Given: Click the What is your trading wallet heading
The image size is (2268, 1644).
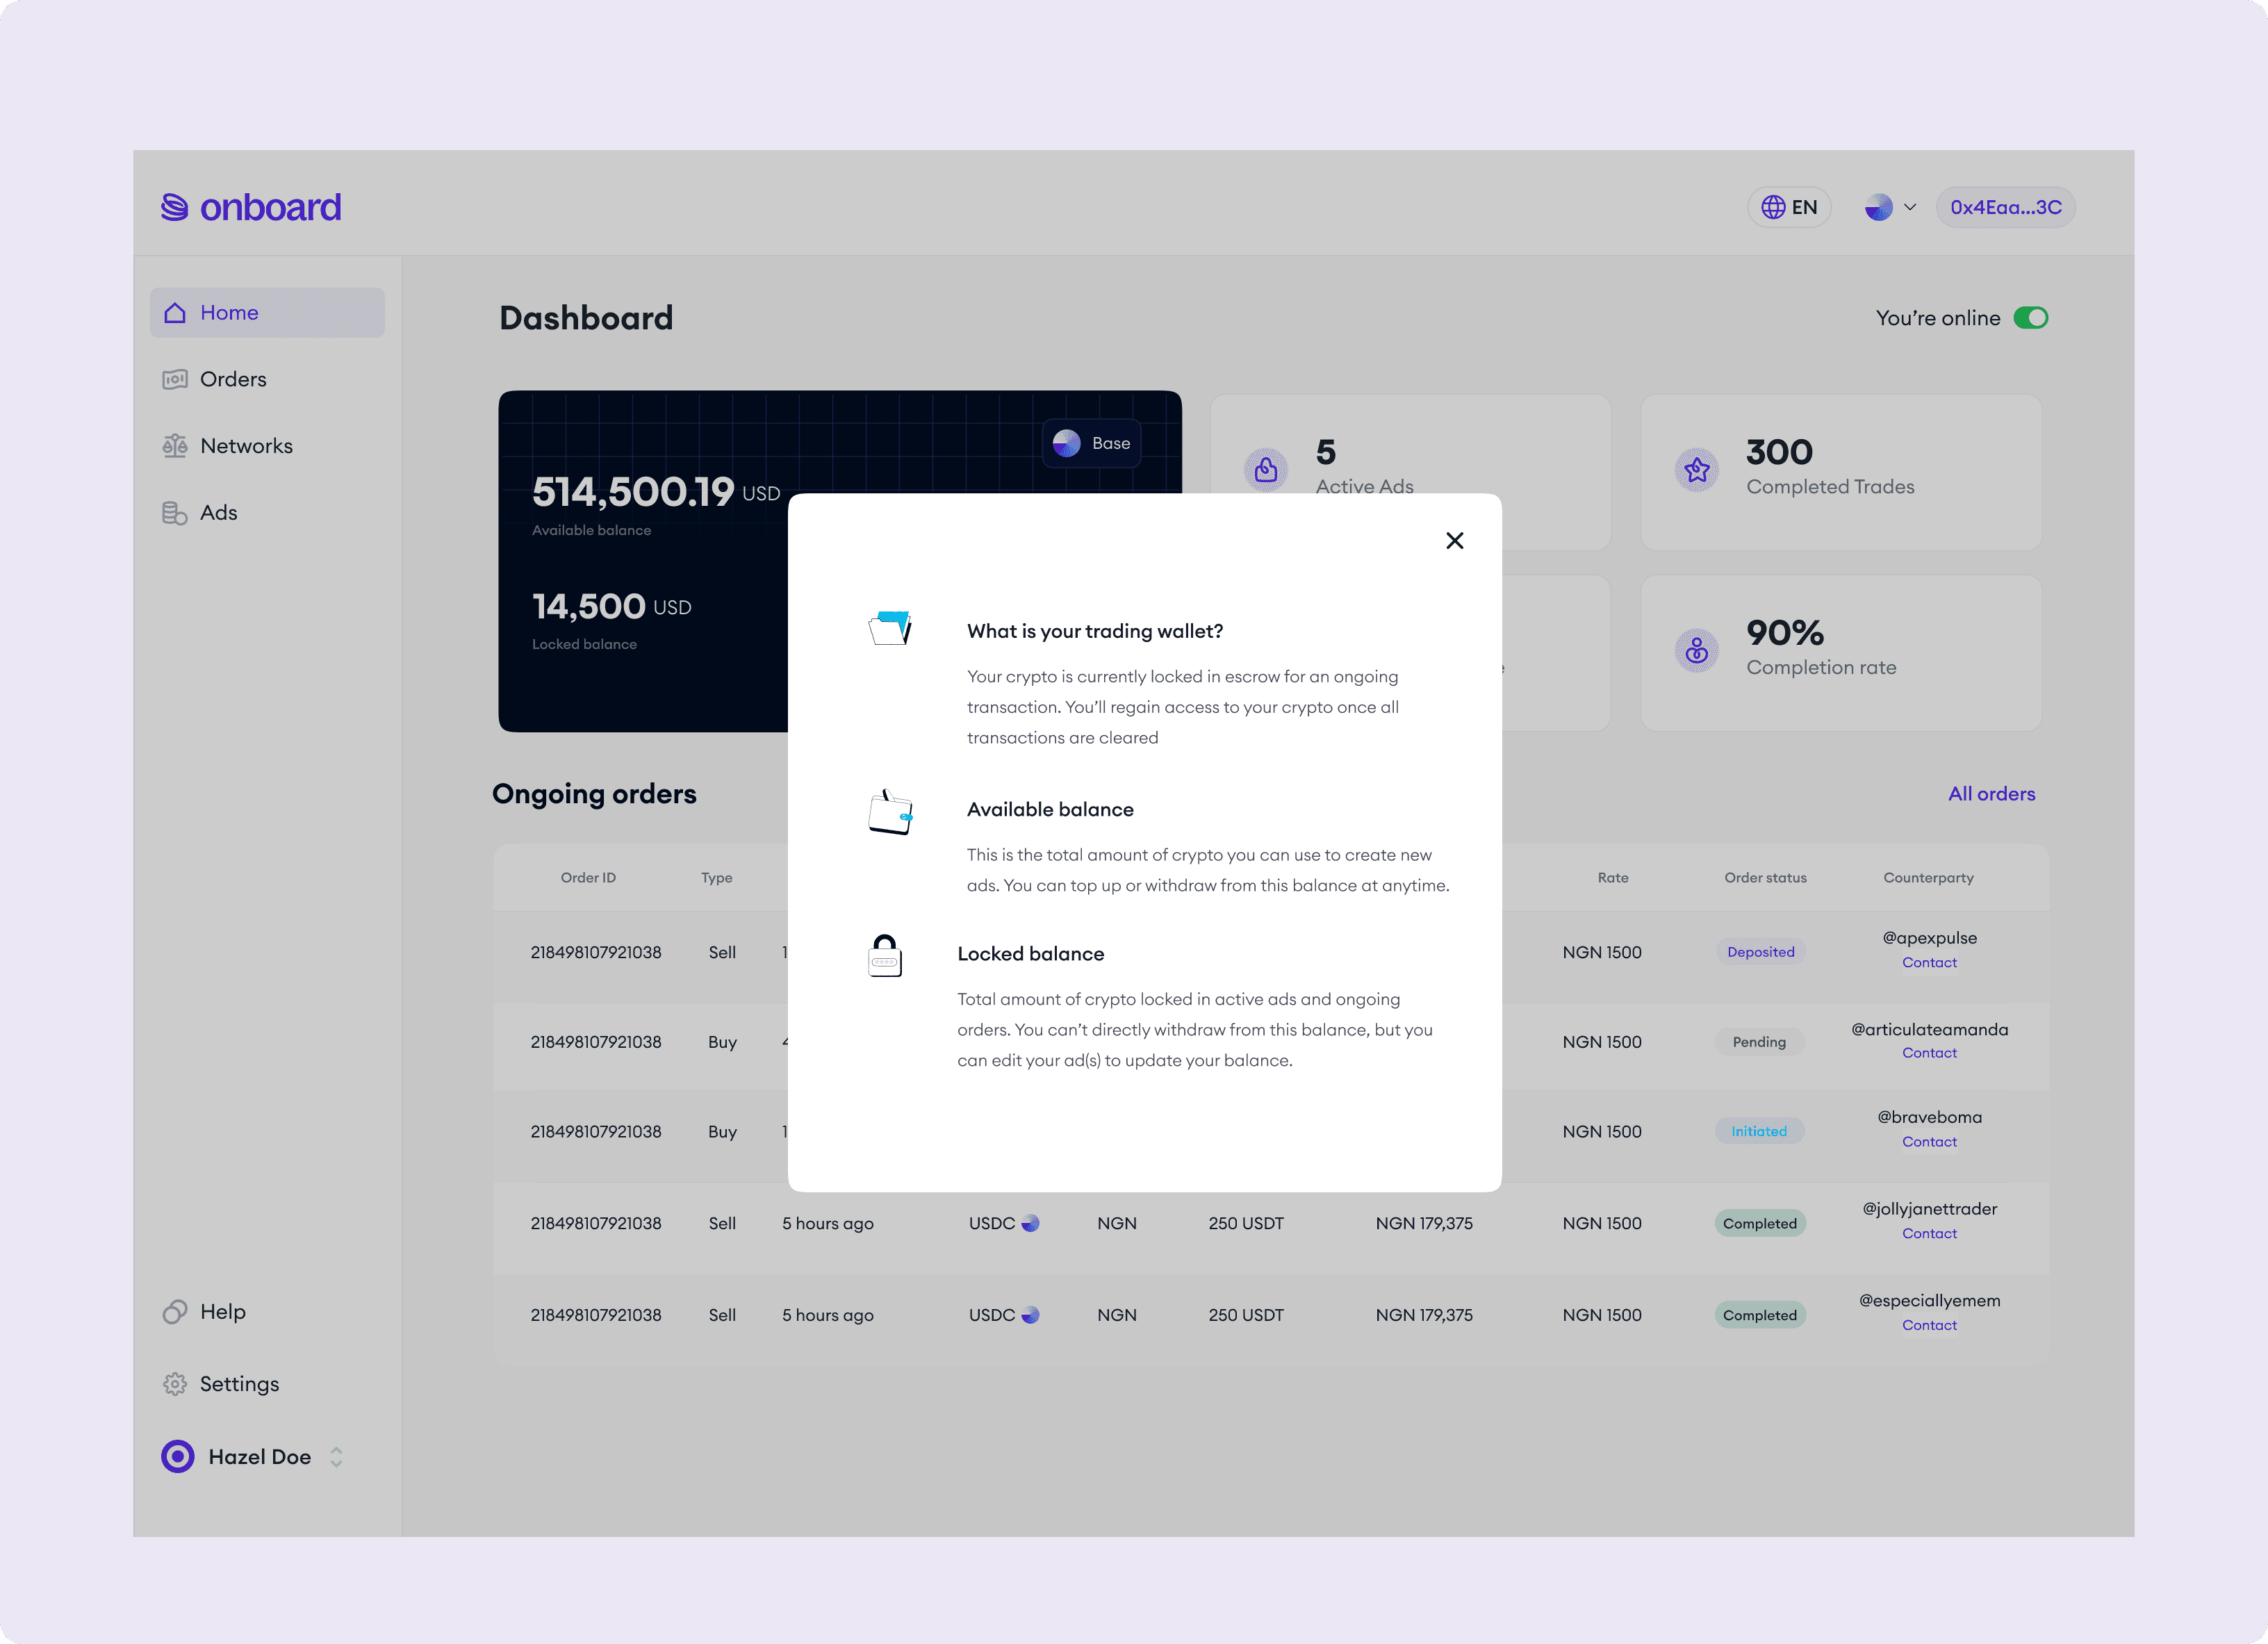Looking at the screenshot, I should point(1095,631).
